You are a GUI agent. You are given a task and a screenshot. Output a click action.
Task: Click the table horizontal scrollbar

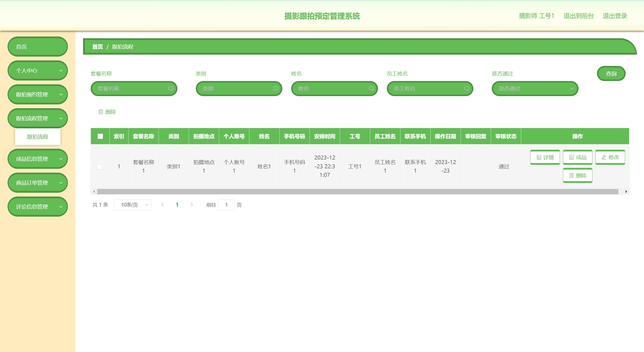click(357, 192)
